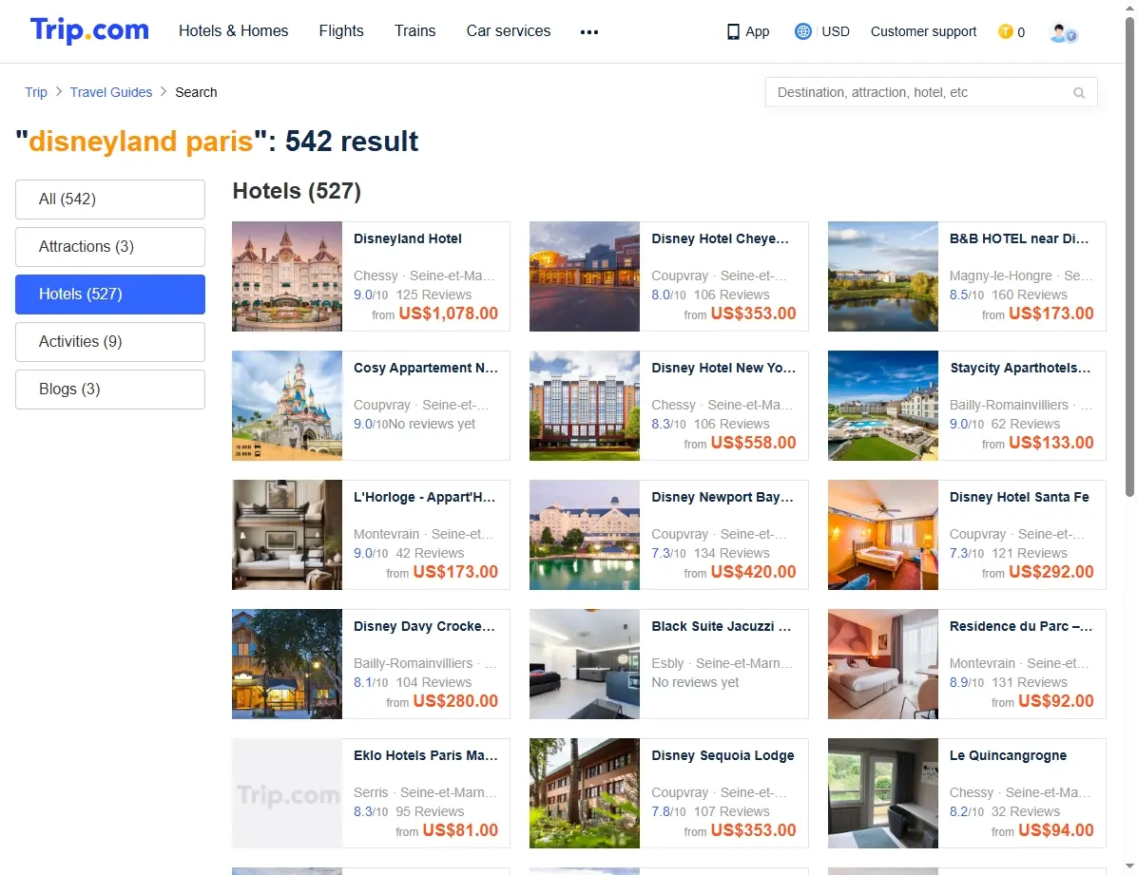1137x875 pixels.
Task: Open Le Quincangrogne room thumbnail
Action: [x=883, y=793]
